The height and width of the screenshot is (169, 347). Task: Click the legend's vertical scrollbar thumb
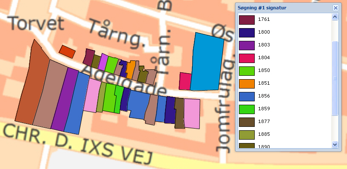tap(335, 78)
